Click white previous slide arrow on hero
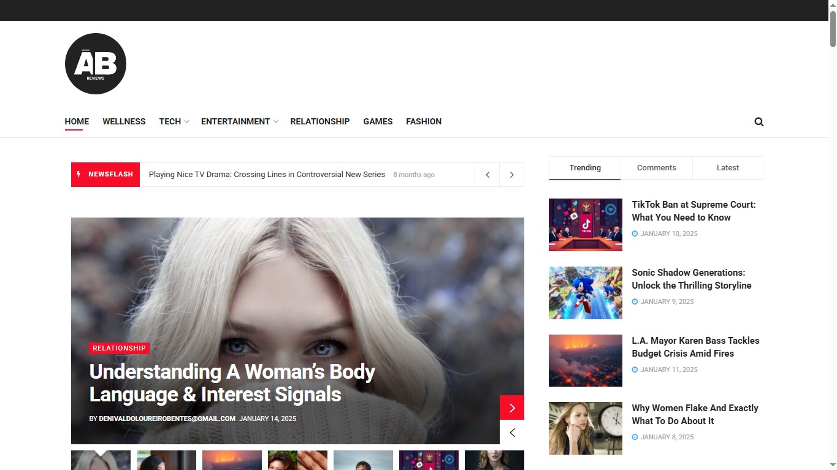 (512, 433)
